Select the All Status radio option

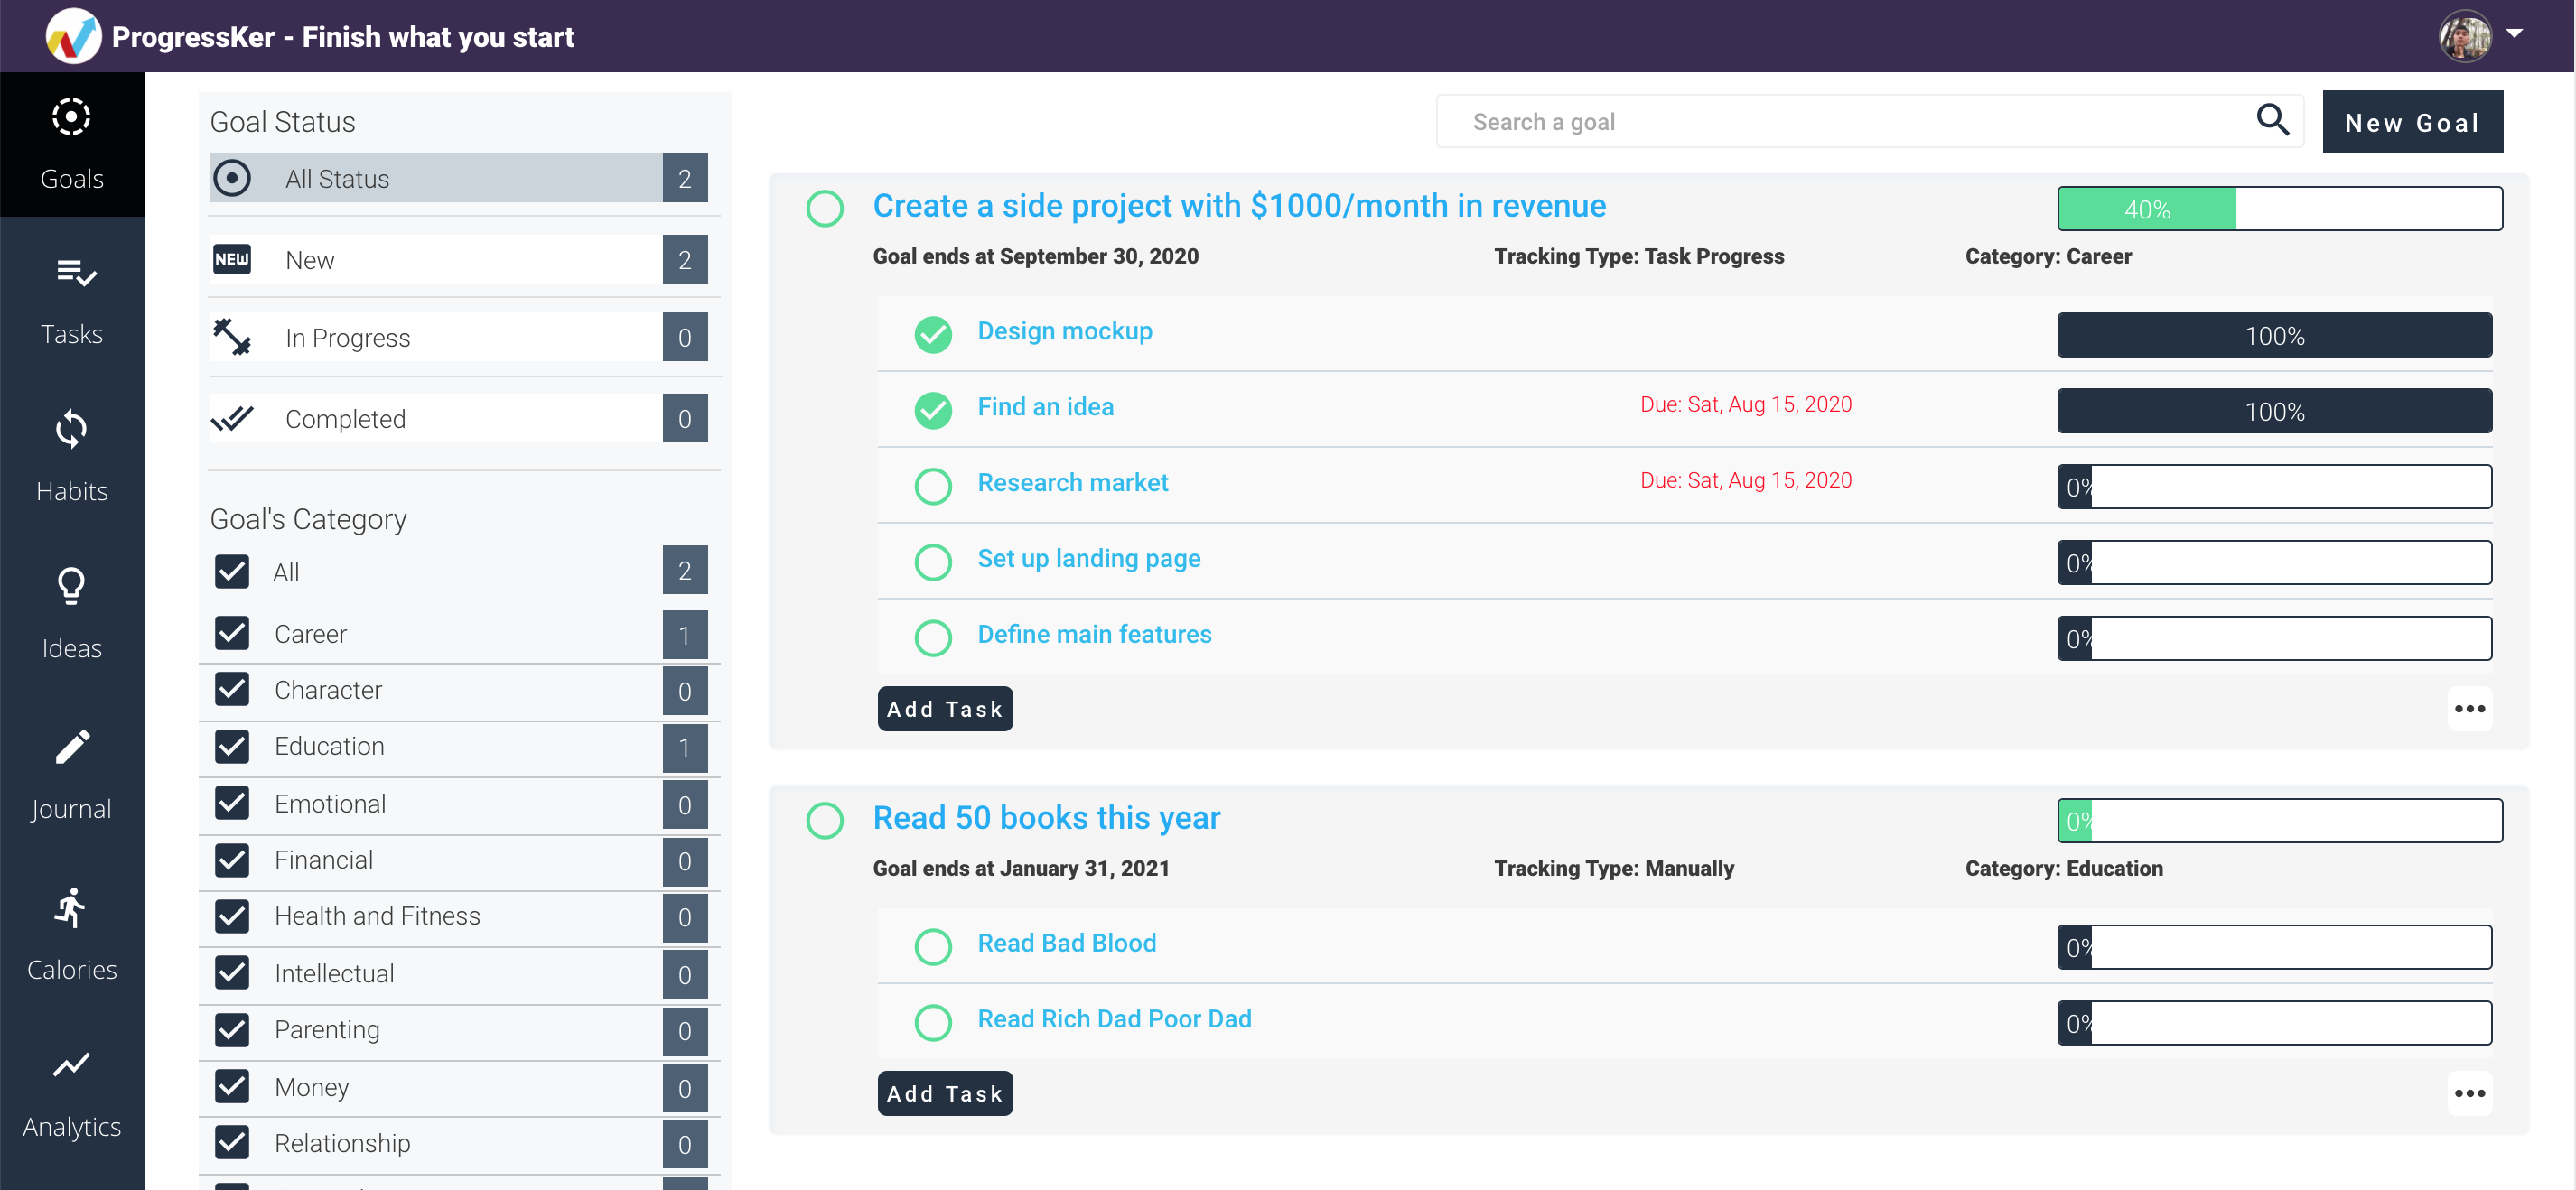point(232,178)
